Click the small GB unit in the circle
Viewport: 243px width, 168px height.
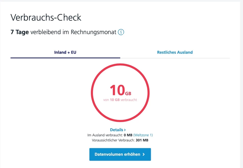[x=128, y=93]
